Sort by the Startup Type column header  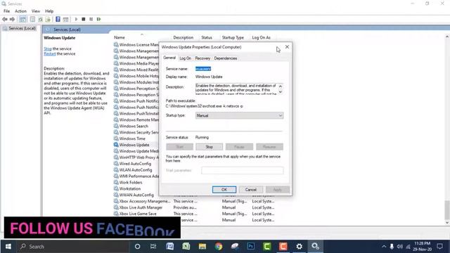click(x=233, y=37)
